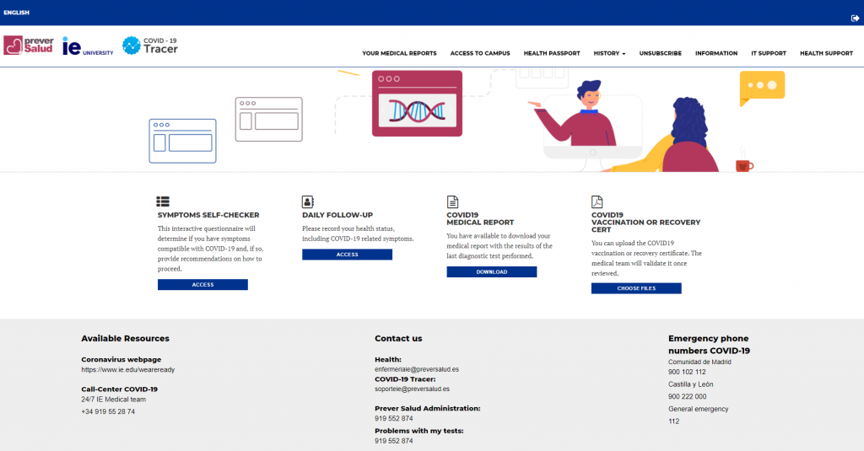Image resolution: width=864 pixels, height=451 pixels.
Task: Click the Daily Follow-Up heading
Action: pyautogui.click(x=337, y=215)
